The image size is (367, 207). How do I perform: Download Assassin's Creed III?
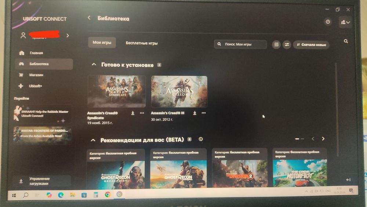coord(195,113)
